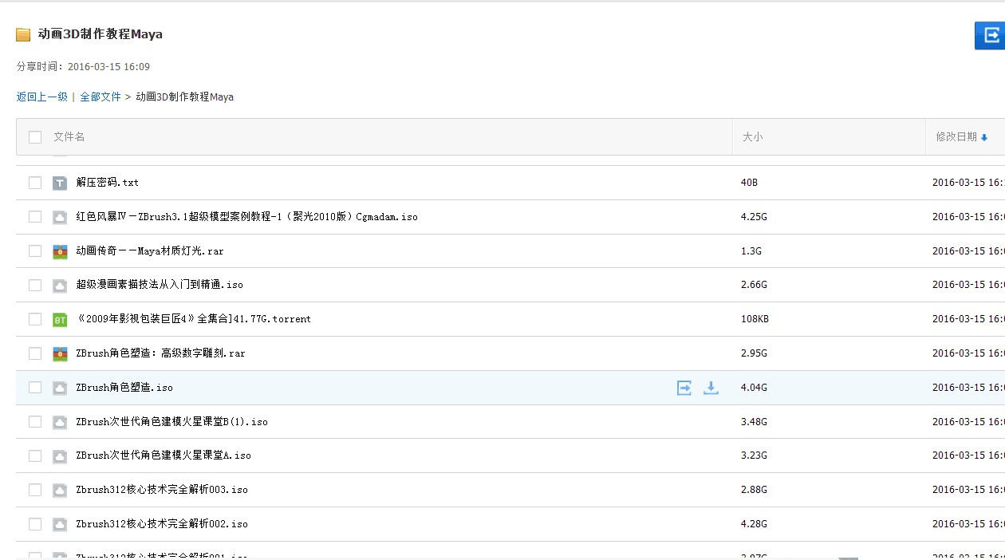Open Zbrush312核心技术完全解析003.iso file name
The width and height of the screenshot is (1005, 560).
(162, 490)
